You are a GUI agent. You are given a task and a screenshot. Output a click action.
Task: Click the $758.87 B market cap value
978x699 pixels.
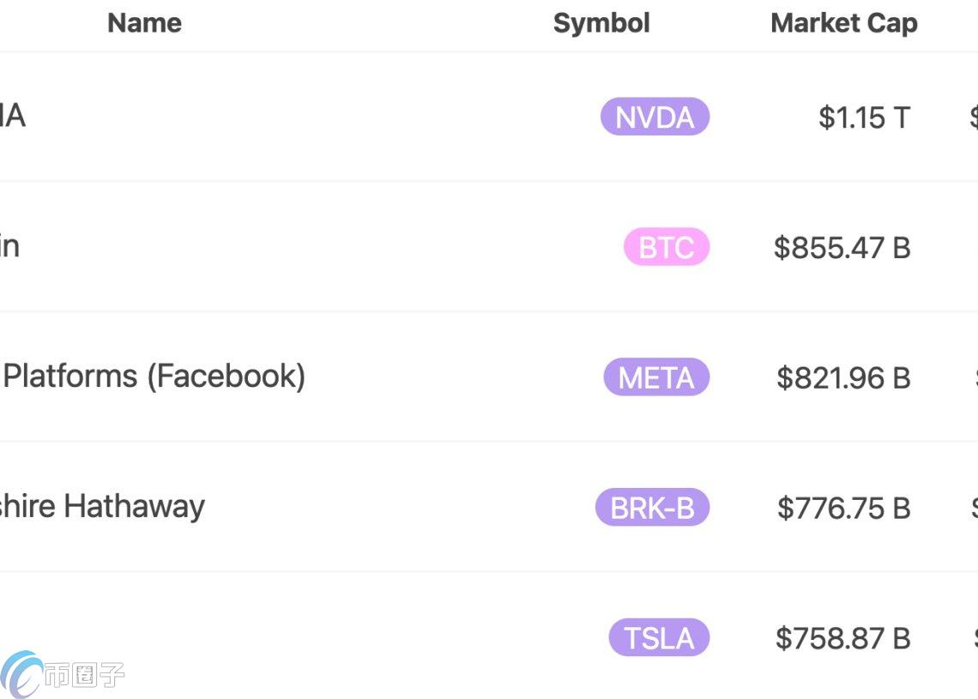842,639
